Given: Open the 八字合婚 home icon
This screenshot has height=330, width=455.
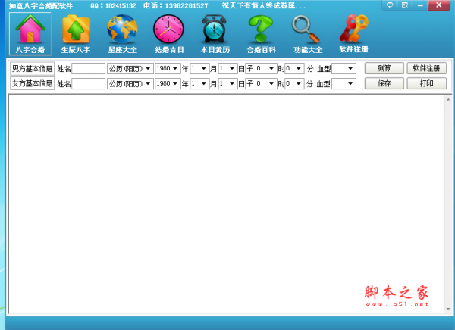Looking at the screenshot, I should click(x=30, y=34).
